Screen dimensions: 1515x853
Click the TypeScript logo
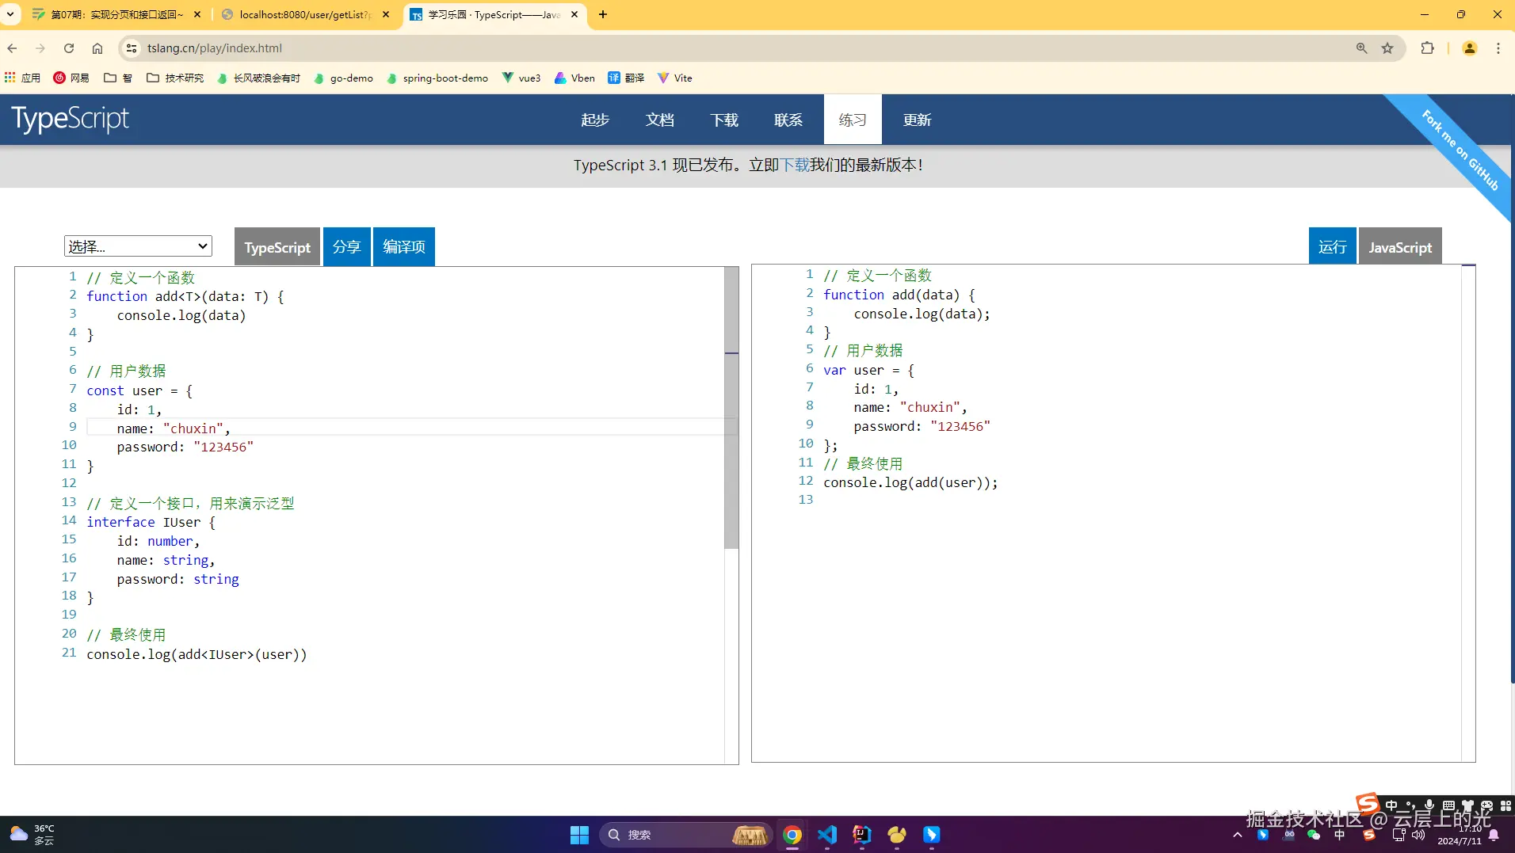tap(70, 119)
